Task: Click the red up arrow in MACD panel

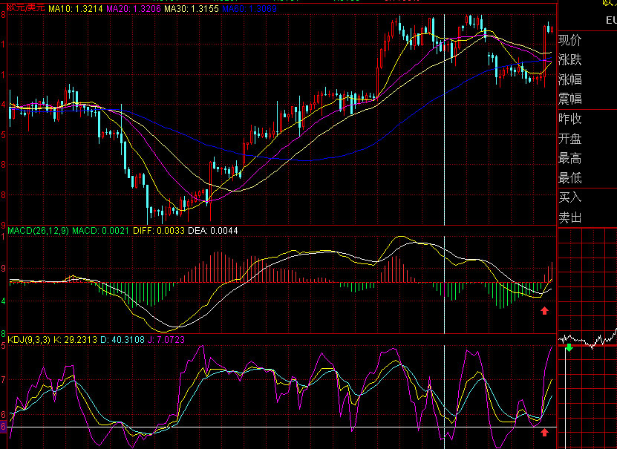Action: click(x=544, y=311)
